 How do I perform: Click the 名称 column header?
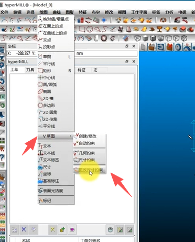[x=26, y=240]
